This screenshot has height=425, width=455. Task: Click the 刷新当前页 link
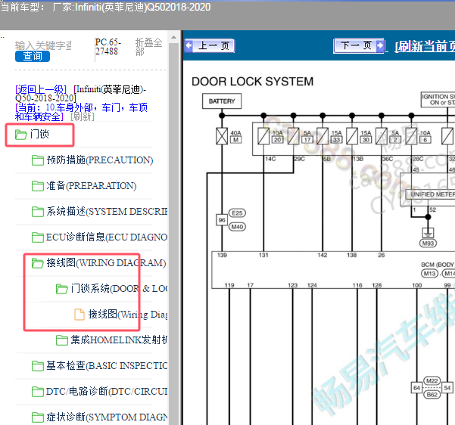[425, 46]
